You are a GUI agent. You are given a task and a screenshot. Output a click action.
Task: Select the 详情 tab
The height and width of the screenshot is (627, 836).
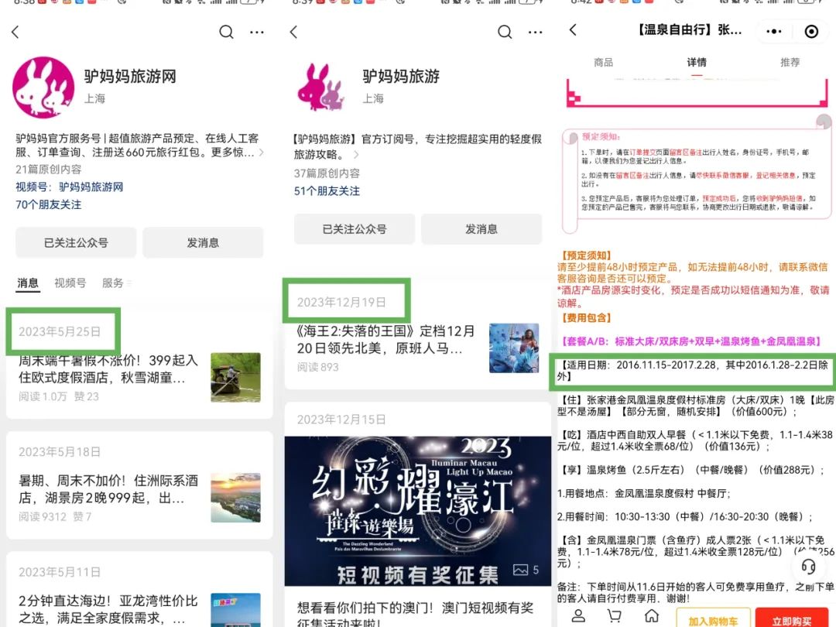pyautogui.click(x=697, y=63)
